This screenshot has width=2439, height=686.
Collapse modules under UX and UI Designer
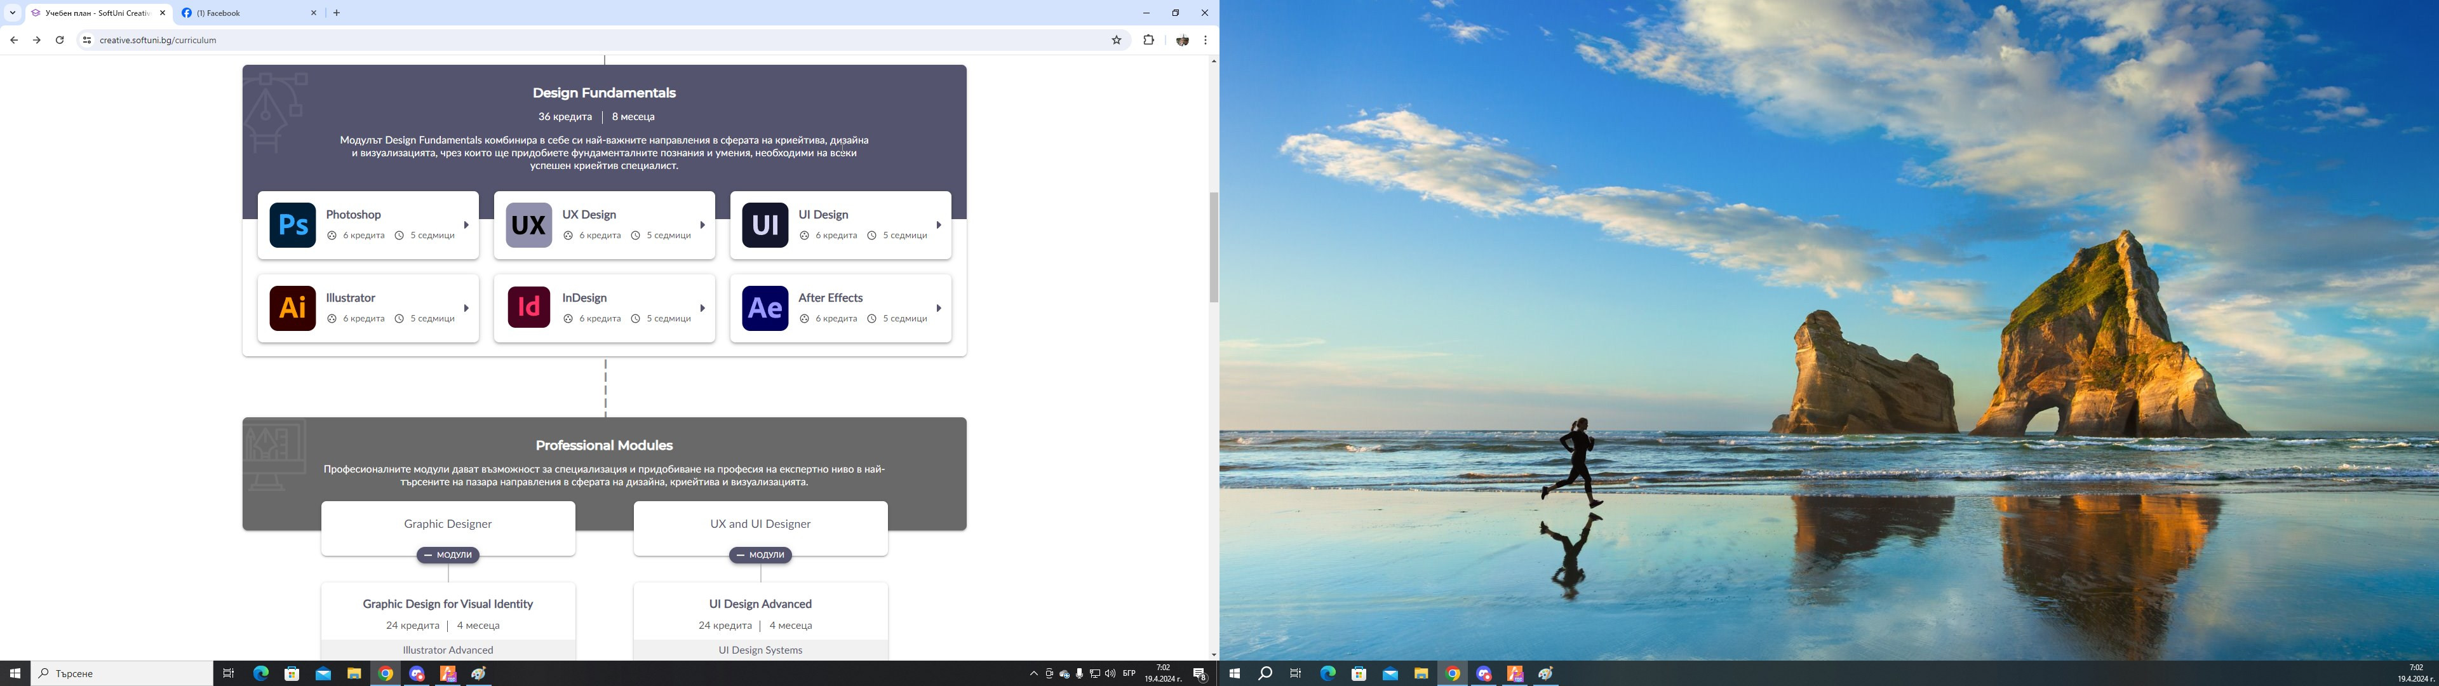tap(760, 555)
